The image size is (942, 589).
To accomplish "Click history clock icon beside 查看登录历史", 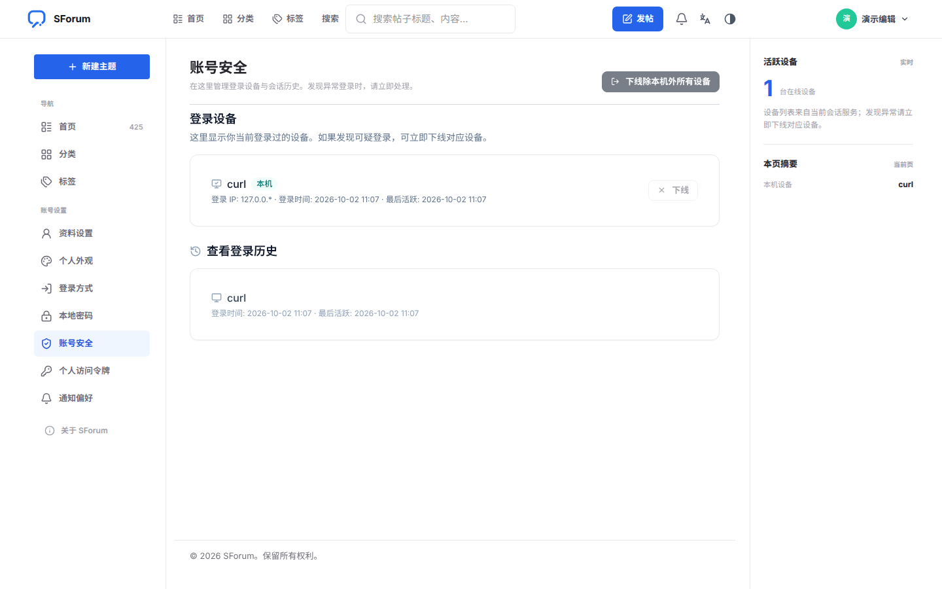I will (195, 251).
